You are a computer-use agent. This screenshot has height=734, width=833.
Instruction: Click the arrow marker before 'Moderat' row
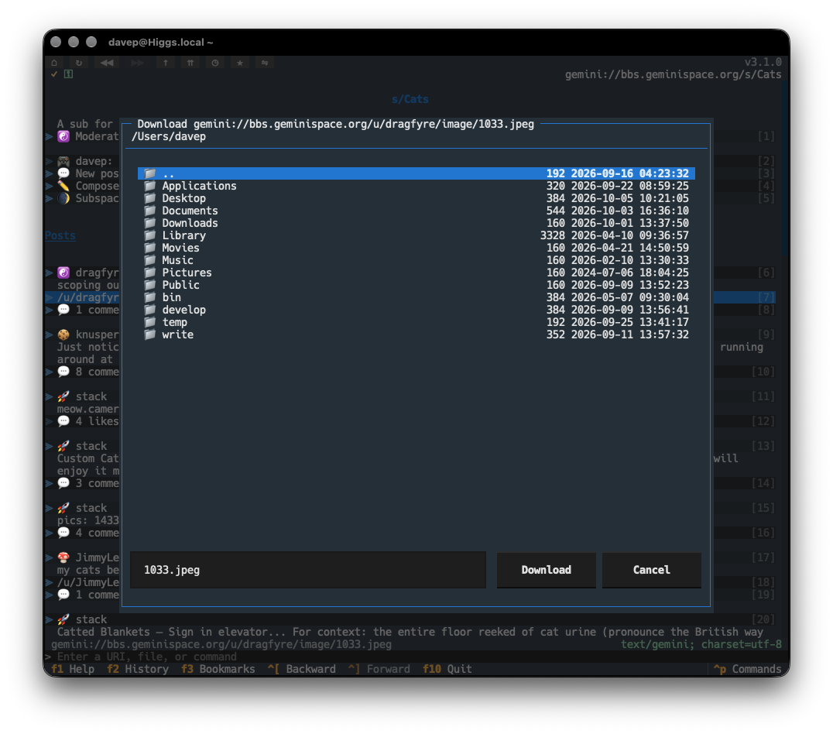pos(50,136)
